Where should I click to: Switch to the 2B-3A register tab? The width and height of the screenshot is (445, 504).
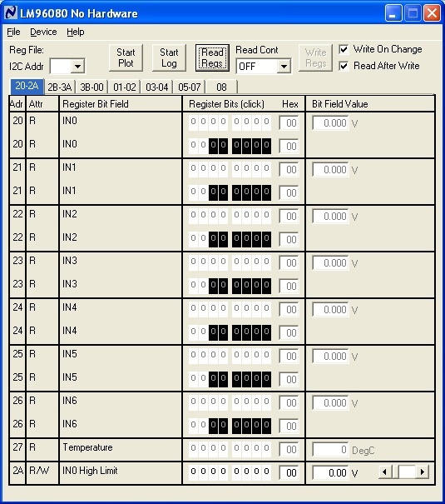(x=59, y=87)
